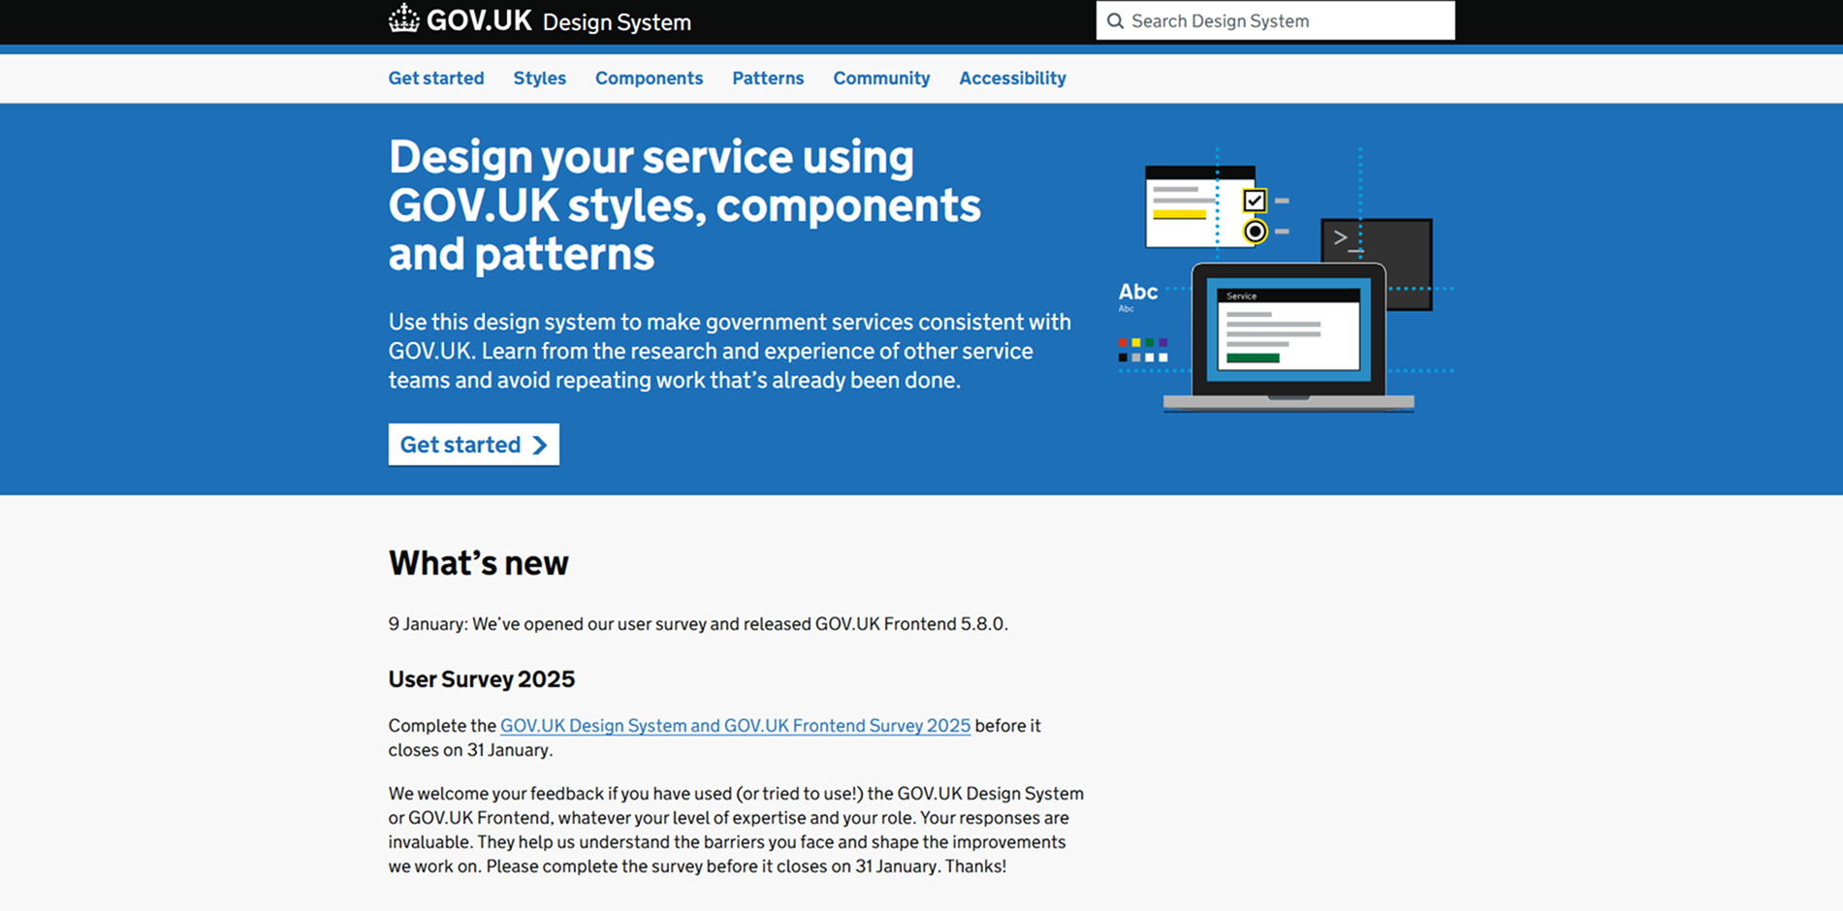Viewport: 1843px width, 911px height.
Task: Open the Components navigation item
Action: pyautogui.click(x=650, y=79)
